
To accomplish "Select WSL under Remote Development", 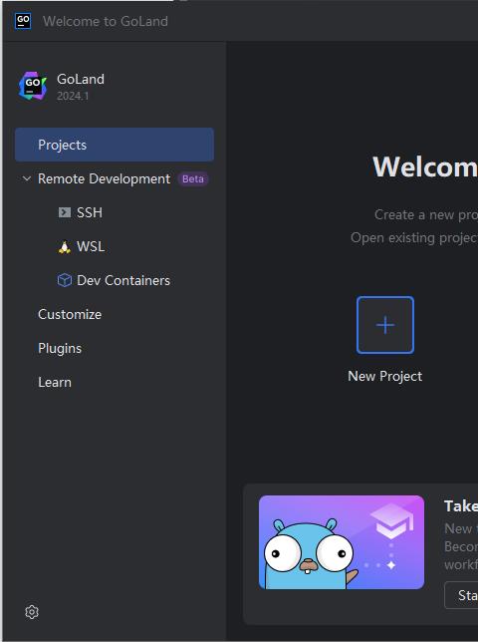I will click(91, 246).
